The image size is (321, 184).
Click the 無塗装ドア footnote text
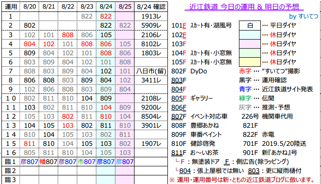(205, 162)
